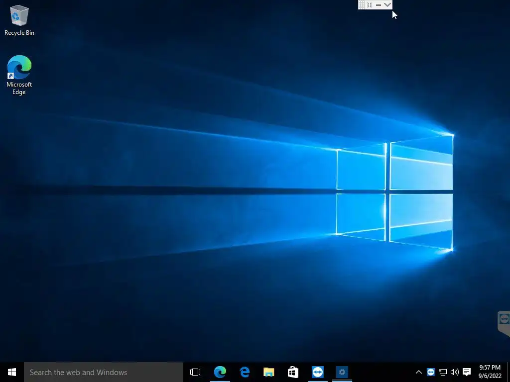Expand the remote toolbar chevron
Screen dimensions: 510x382
pyautogui.click(x=387, y=5)
